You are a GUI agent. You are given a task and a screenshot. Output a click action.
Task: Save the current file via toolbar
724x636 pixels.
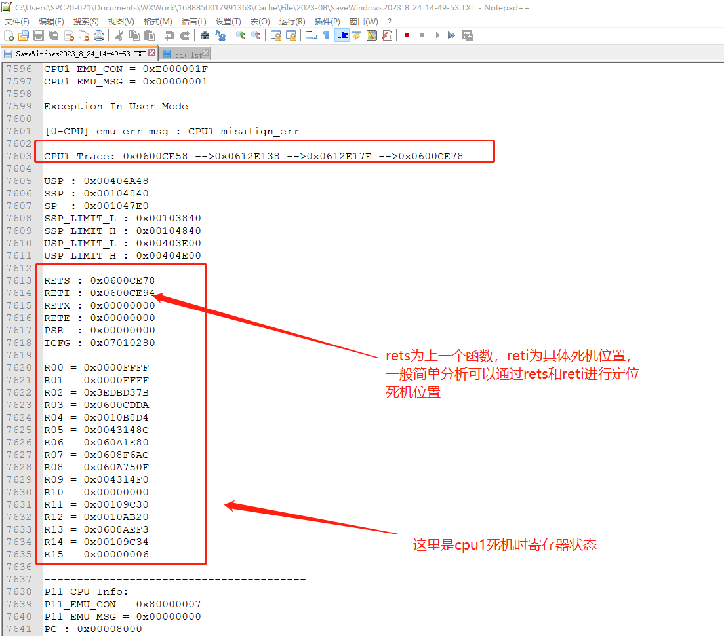click(39, 35)
